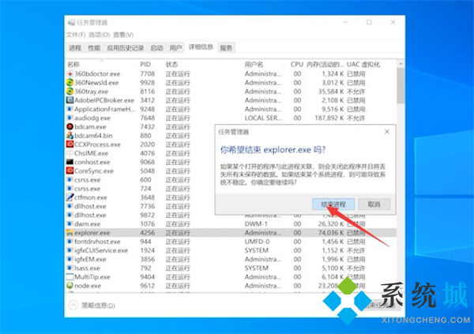474x334 pixels.
Task: Click the ApplicationFrameHost process icon
Action: (x=70, y=109)
